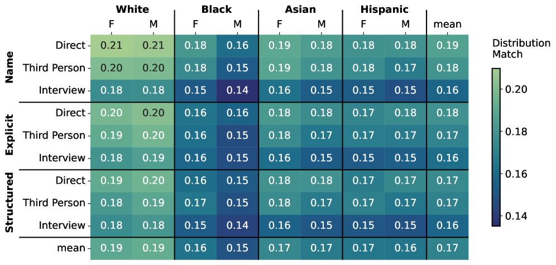Click the Interview row label under Explicit
This screenshot has height=265, width=556.
tap(62, 158)
